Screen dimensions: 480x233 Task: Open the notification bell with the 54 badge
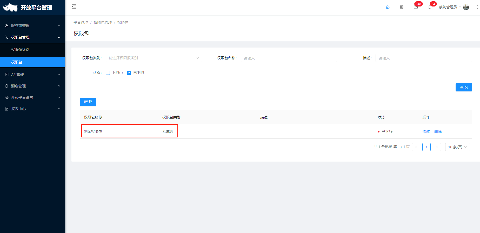430,7
